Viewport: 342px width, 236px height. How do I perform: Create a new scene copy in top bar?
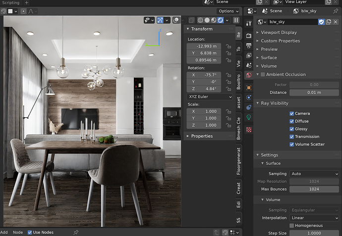click(x=259, y=2)
